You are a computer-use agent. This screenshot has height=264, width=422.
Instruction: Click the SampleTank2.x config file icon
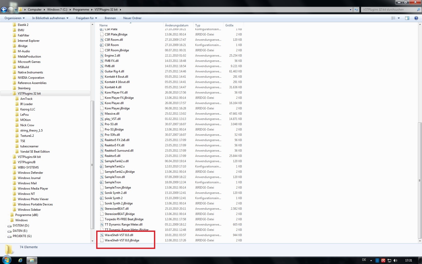click(x=102, y=166)
